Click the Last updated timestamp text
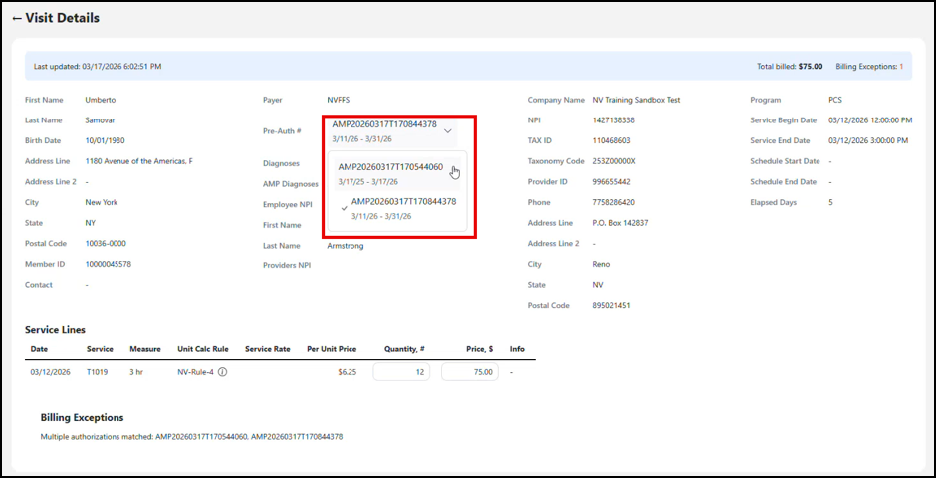This screenshot has height=478, width=936. coord(98,67)
